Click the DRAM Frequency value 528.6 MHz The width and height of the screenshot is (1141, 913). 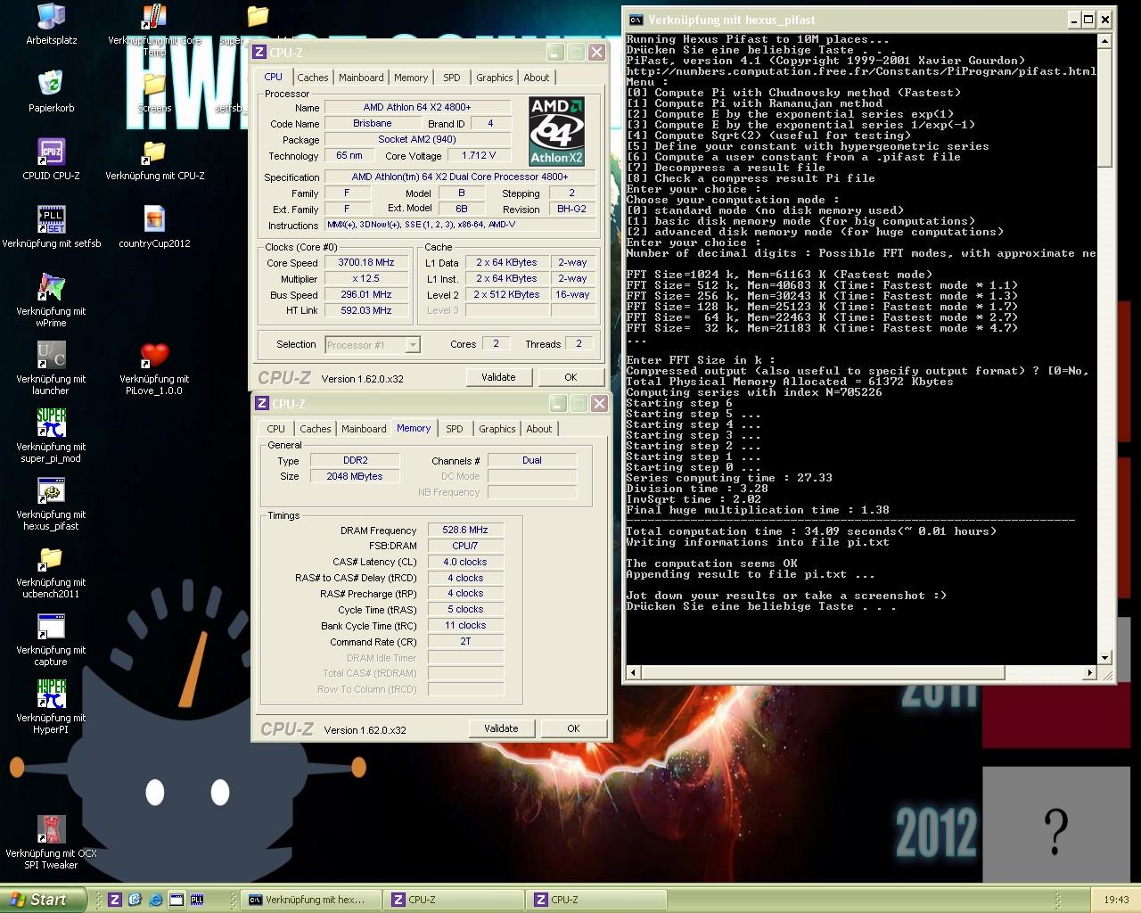465,530
